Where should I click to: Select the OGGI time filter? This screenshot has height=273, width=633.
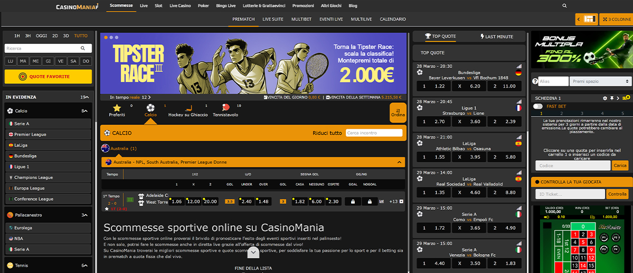(42, 36)
